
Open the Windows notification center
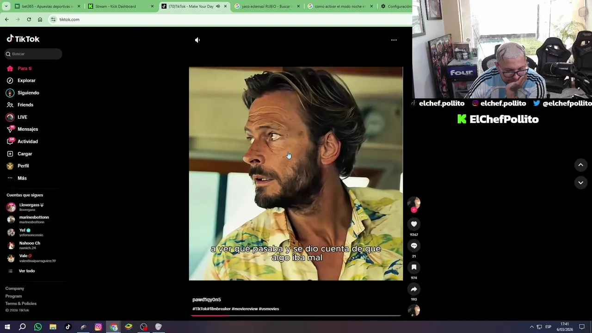coord(582,327)
